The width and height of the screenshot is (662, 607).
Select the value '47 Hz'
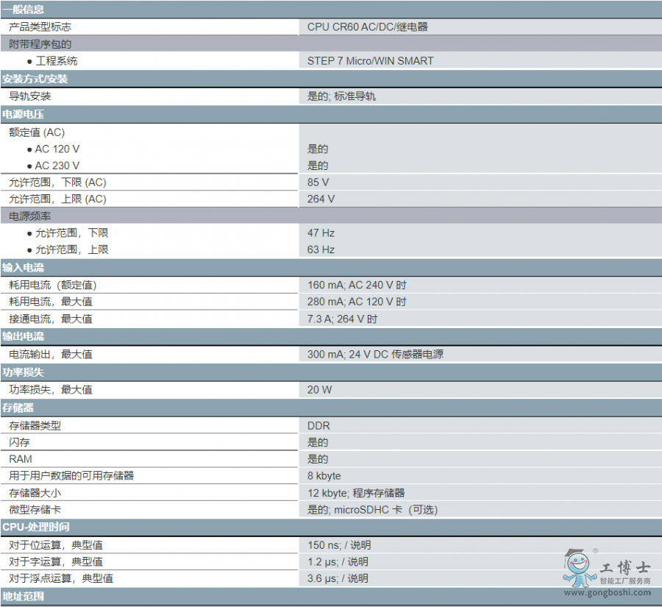(x=321, y=232)
